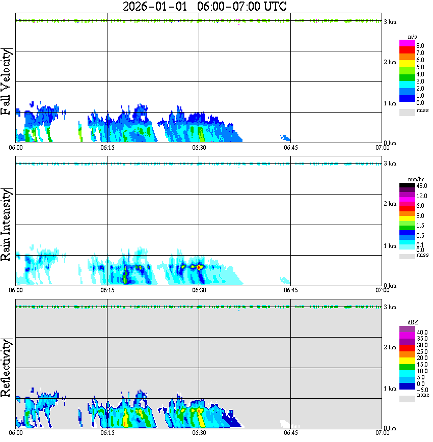Click the 3 km label of Fall Velocity panel
The image size is (433, 442).
tap(390, 22)
